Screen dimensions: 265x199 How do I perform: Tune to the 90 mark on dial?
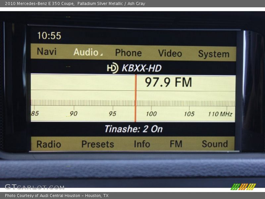point(74,113)
